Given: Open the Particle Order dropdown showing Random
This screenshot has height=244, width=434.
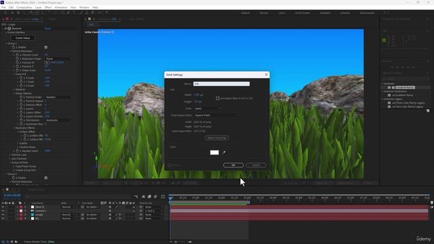Looking at the screenshot, I should pos(60,97).
